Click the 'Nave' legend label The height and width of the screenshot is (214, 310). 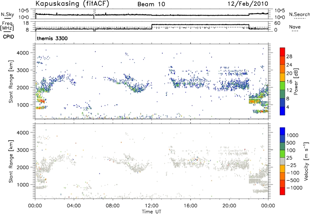click(x=295, y=27)
